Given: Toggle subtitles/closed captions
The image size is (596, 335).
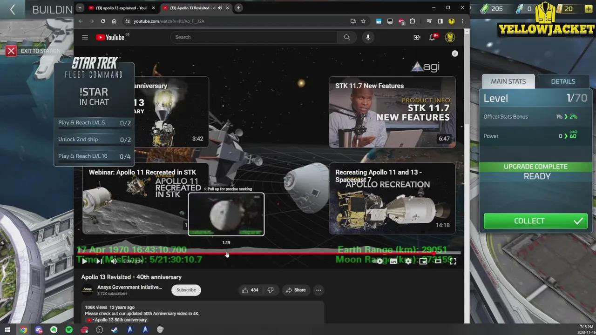Looking at the screenshot, I should pyautogui.click(x=393, y=261).
